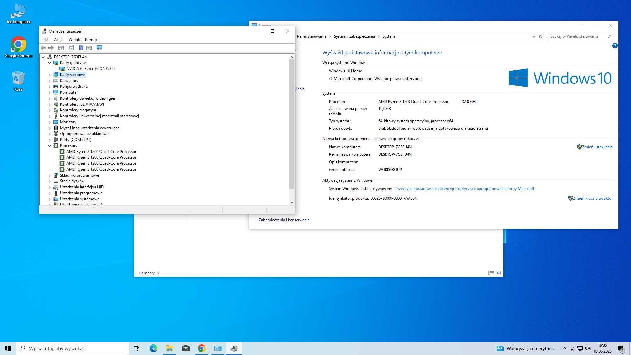Click the Zmień klucz produktu link
This screenshot has height=355, width=631.
pos(592,198)
